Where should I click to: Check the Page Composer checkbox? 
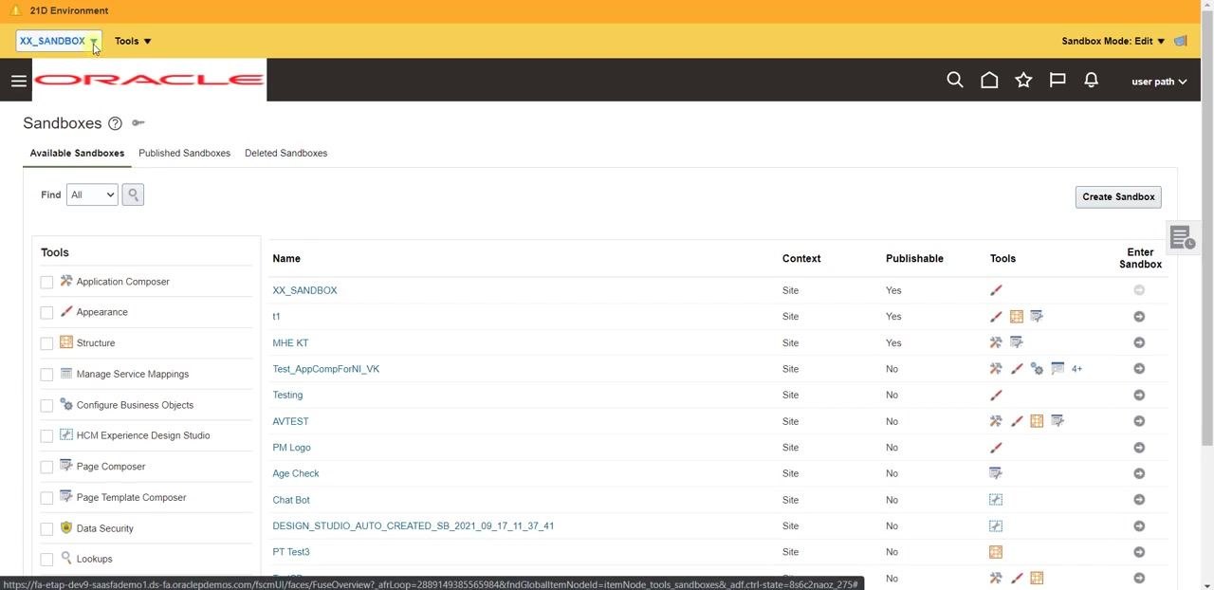pyautogui.click(x=46, y=467)
